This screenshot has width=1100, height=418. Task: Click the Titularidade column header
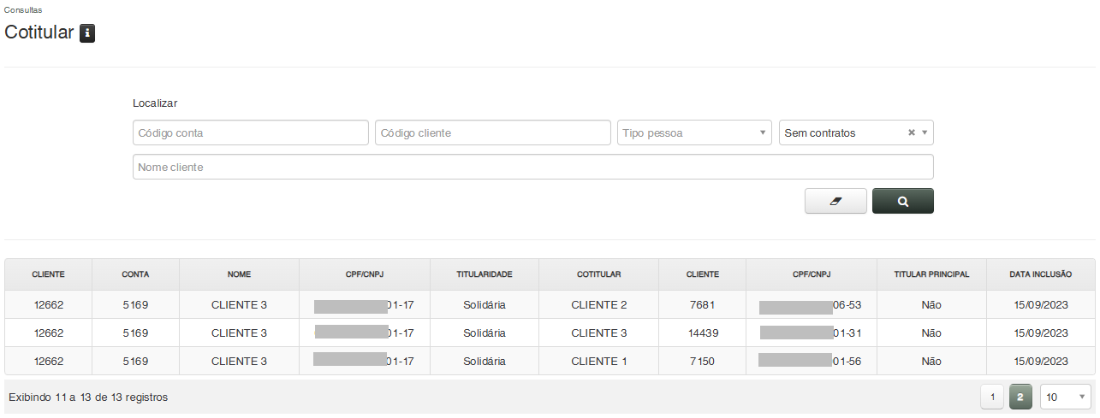[484, 274]
